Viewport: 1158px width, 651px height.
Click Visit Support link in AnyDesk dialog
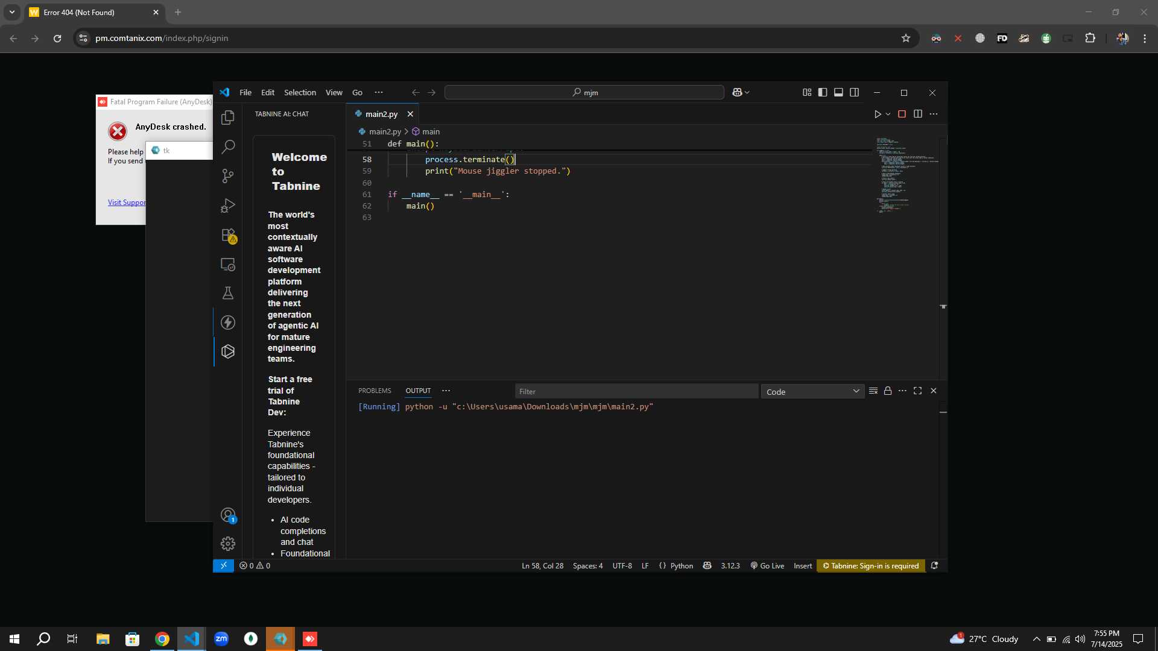tap(127, 203)
